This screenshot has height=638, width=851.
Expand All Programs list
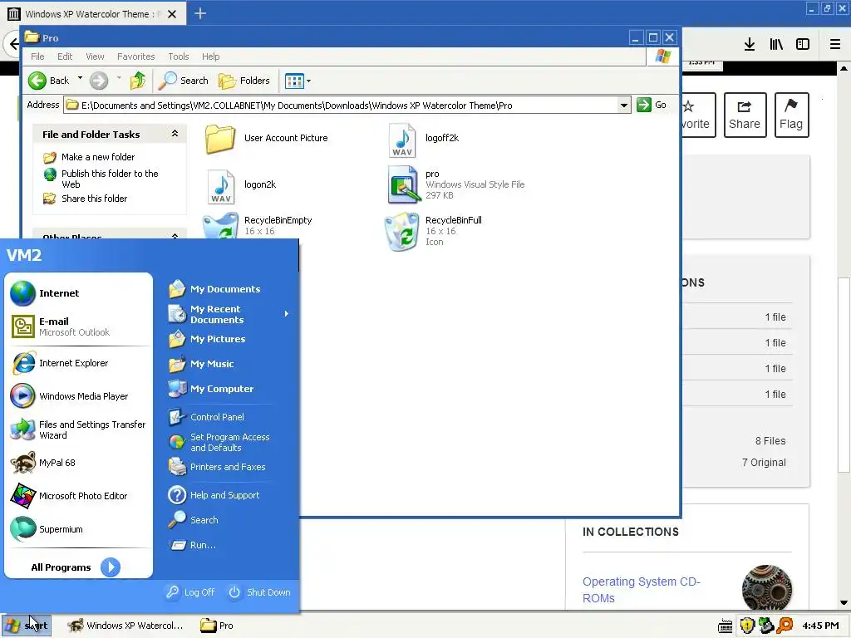(x=76, y=567)
